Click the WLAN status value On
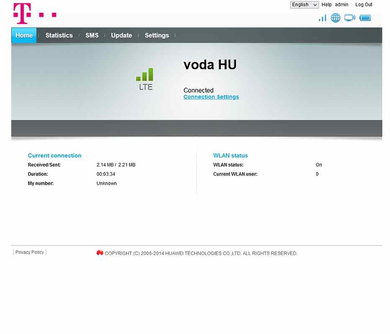This screenshot has height=334, width=390. click(x=318, y=165)
